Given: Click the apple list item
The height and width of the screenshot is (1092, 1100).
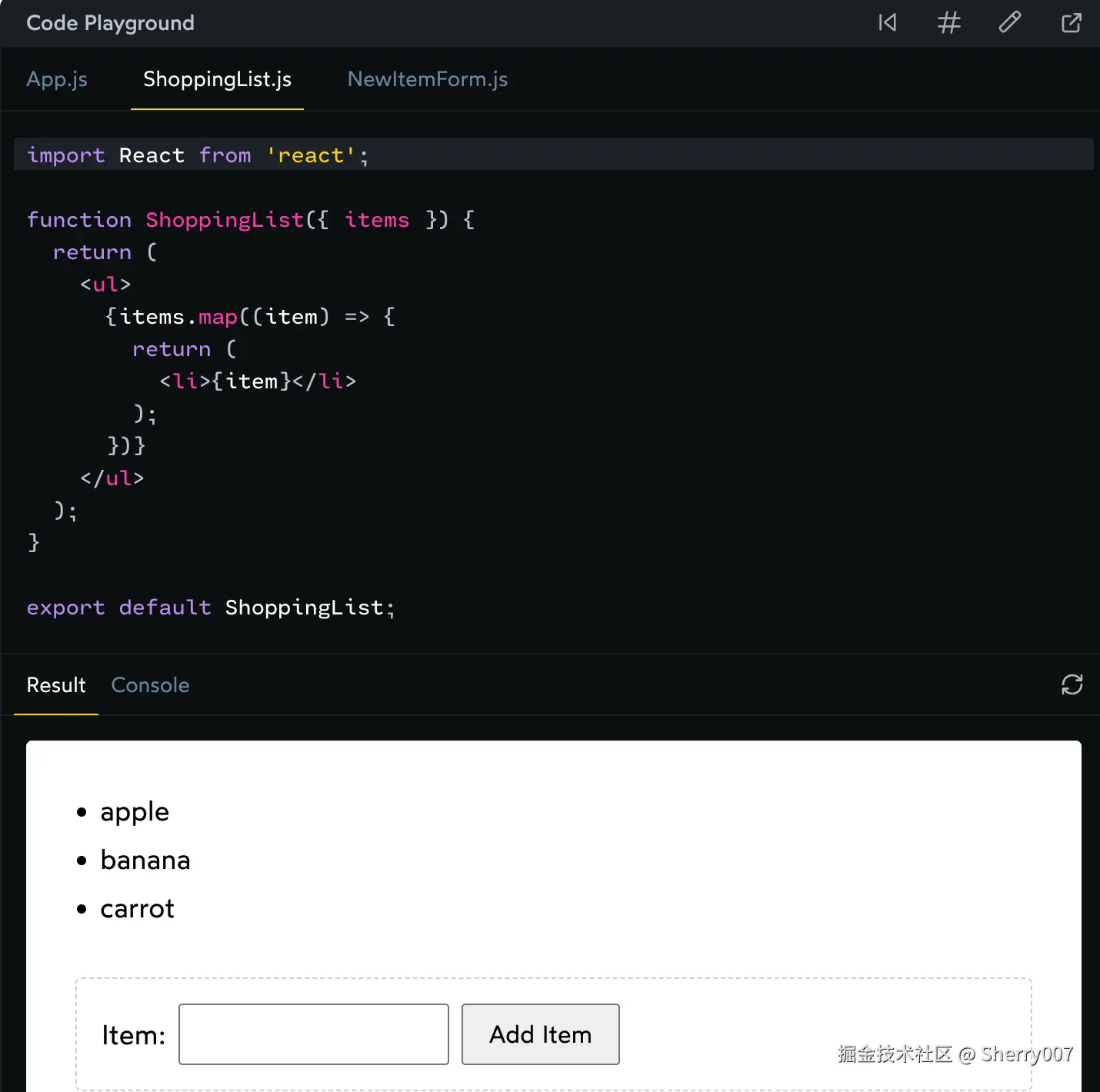Looking at the screenshot, I should (x=135, y=812).
